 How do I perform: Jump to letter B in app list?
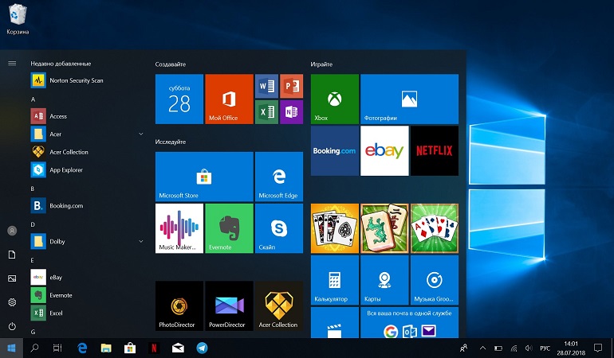pyautogui.click(x=33, y=189)
